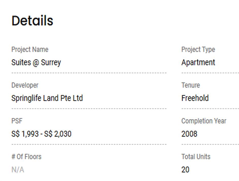Click the Tenure label
The image size is (239, 181).
pos(190,85)
